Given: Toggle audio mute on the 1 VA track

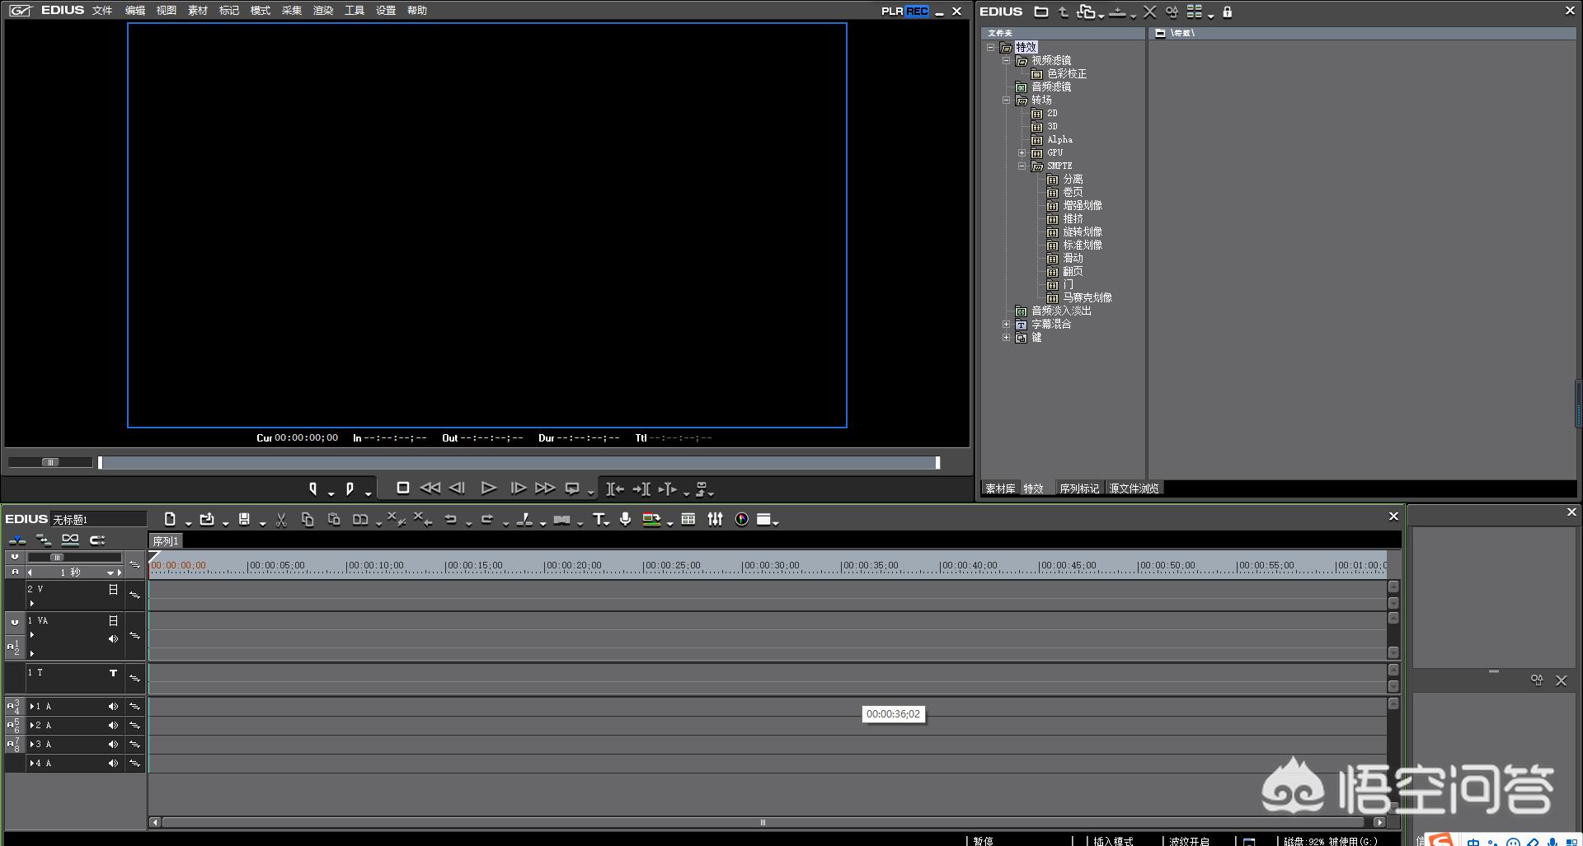Looking at the screenshot, I should click(x=113, y=638).
